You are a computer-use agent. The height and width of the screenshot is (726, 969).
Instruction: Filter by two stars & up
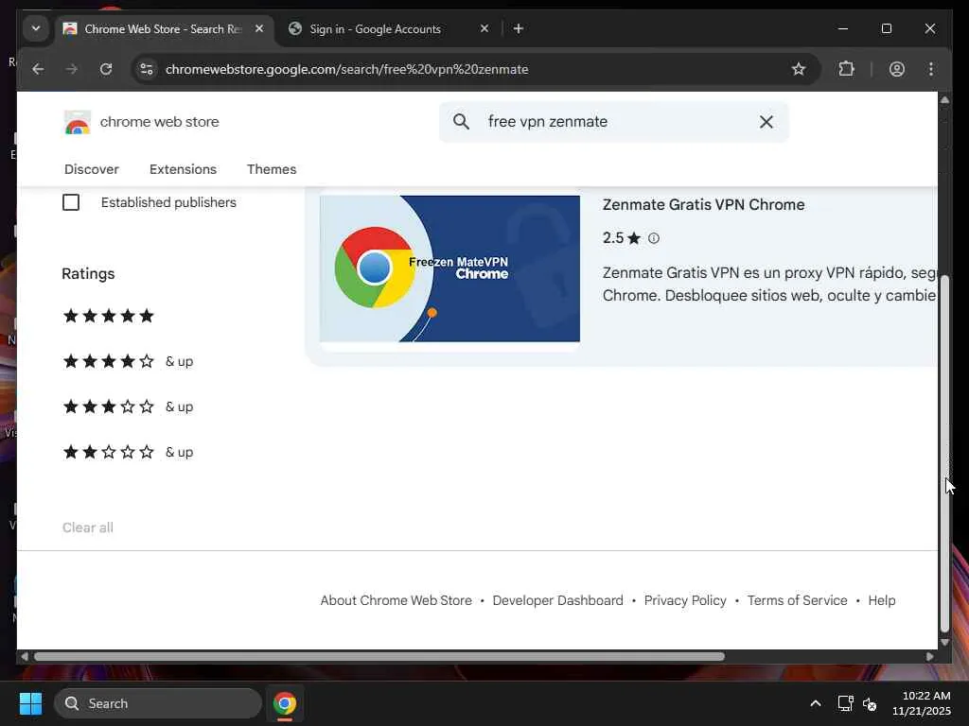(128, 452)
